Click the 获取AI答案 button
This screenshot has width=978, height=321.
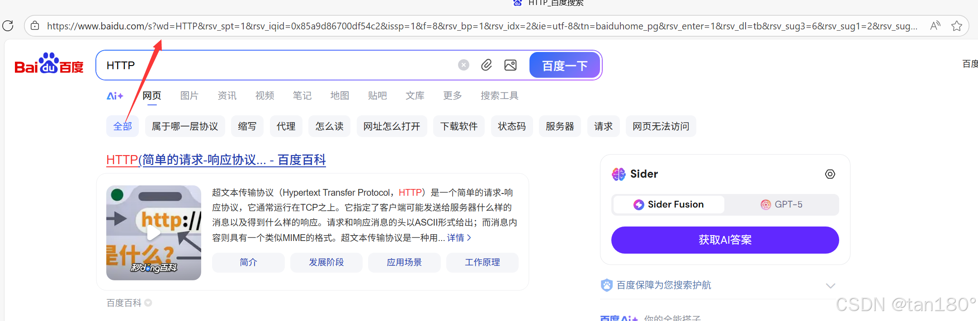point(725,240)
